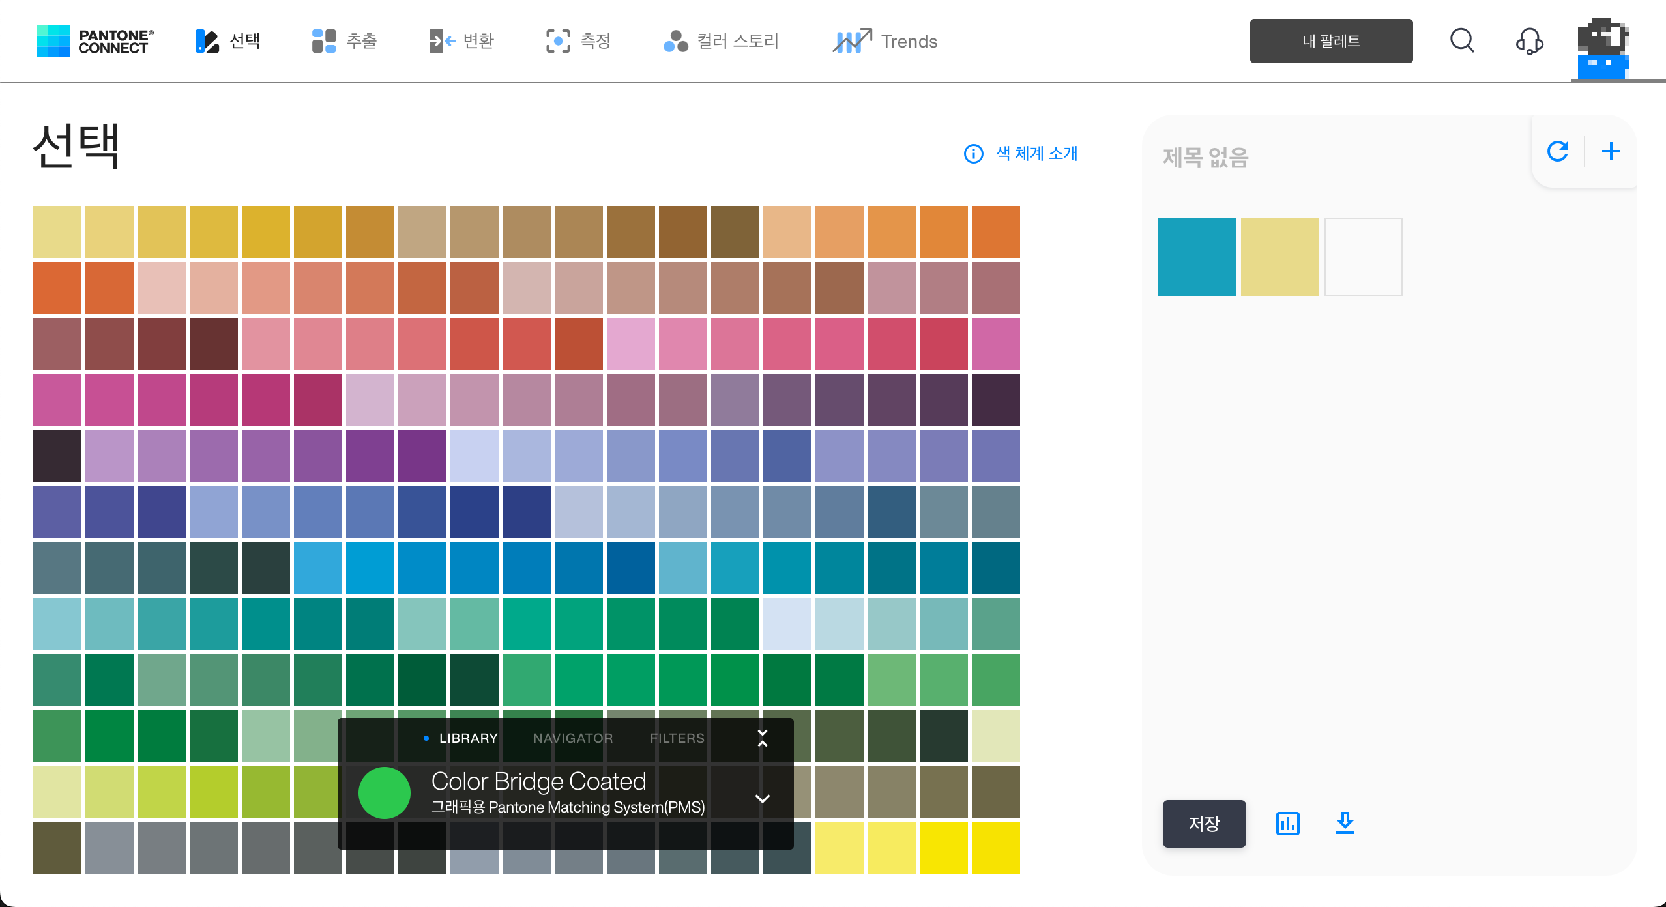Click the palette download icon

click(x=1345, y=824)
